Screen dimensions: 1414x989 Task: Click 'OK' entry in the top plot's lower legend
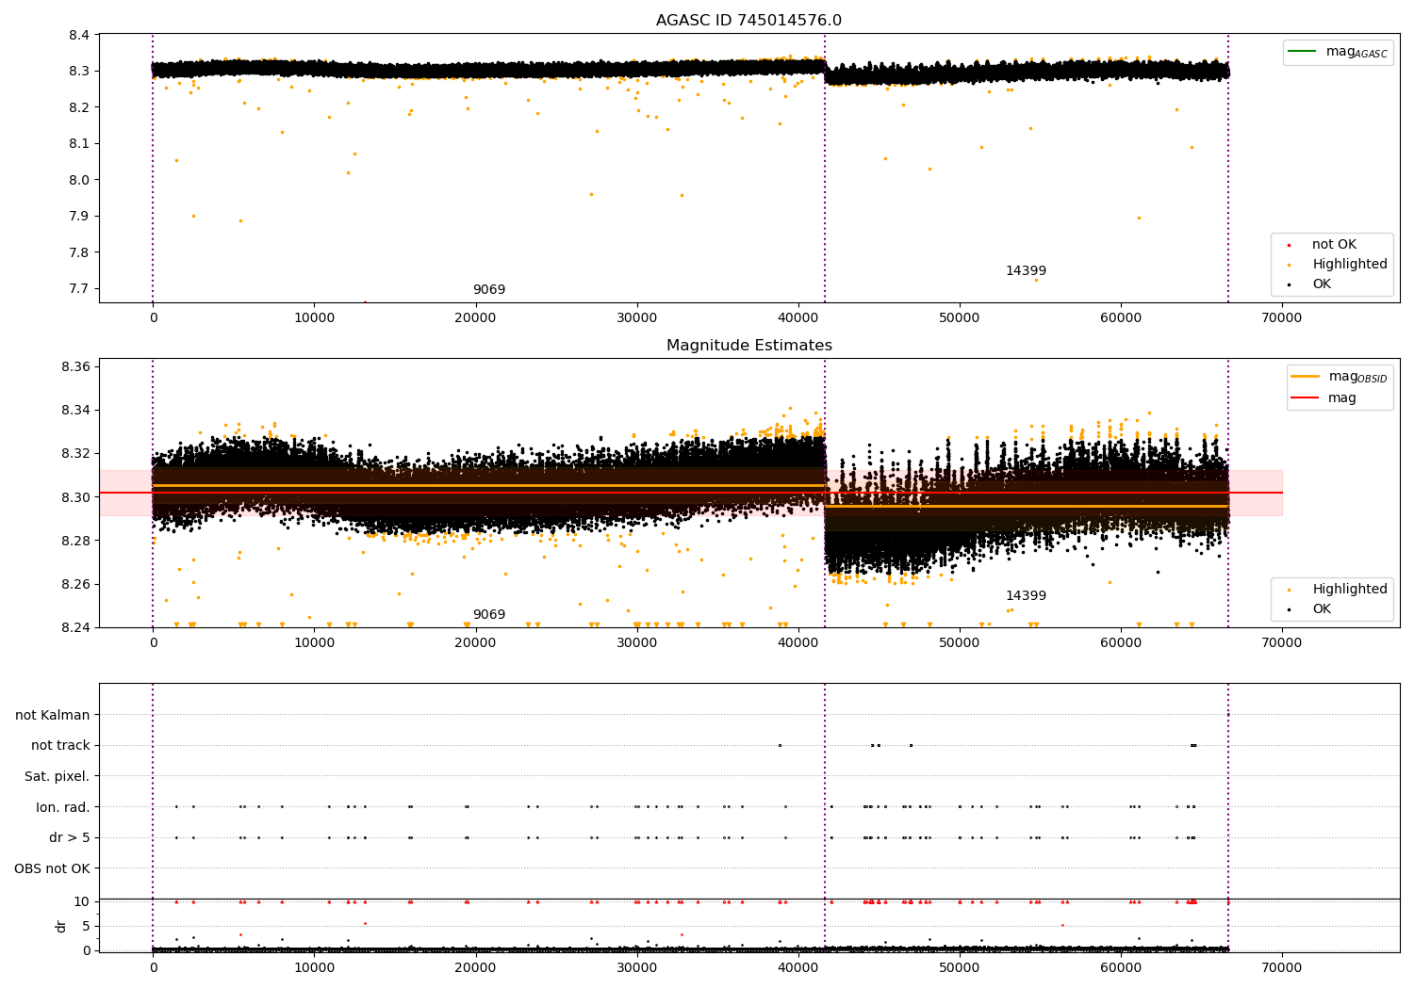pos(1310,284)
